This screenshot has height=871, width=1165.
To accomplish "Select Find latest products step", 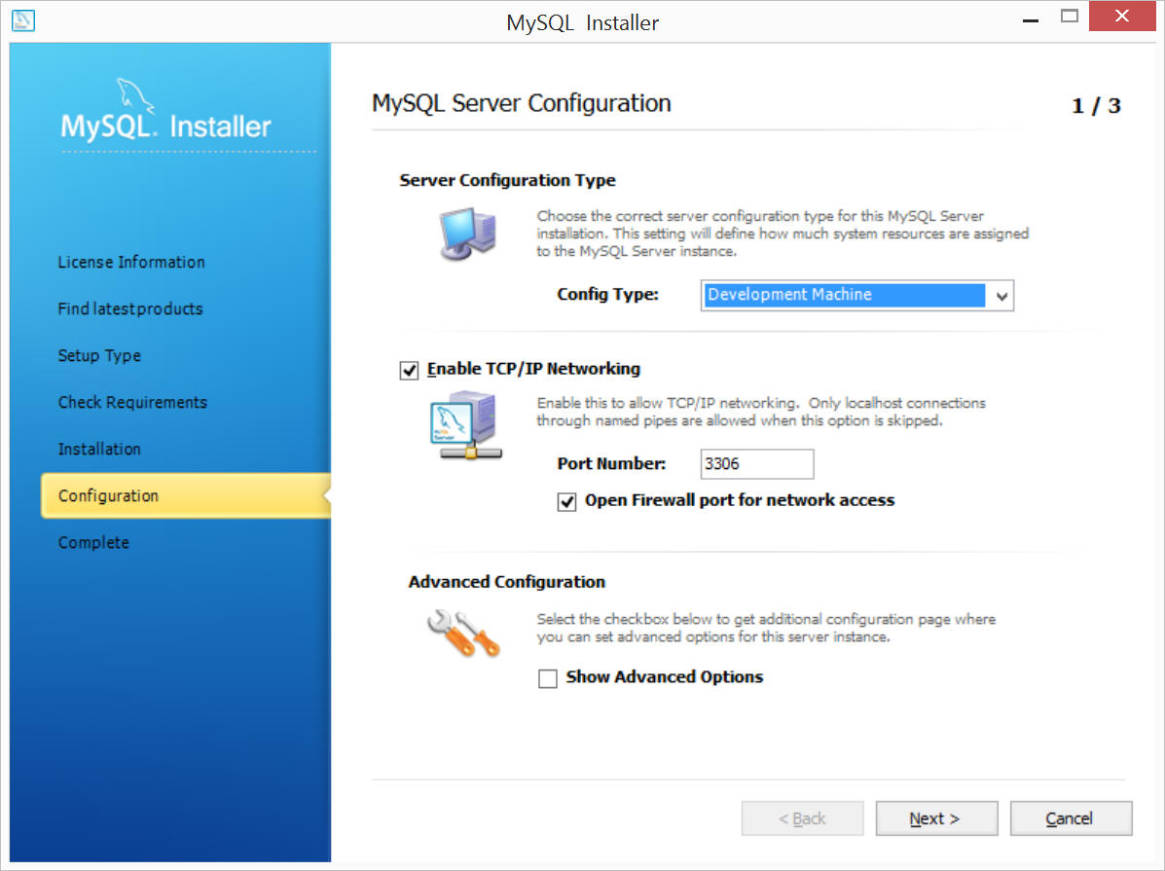I will tap(130, 309).
